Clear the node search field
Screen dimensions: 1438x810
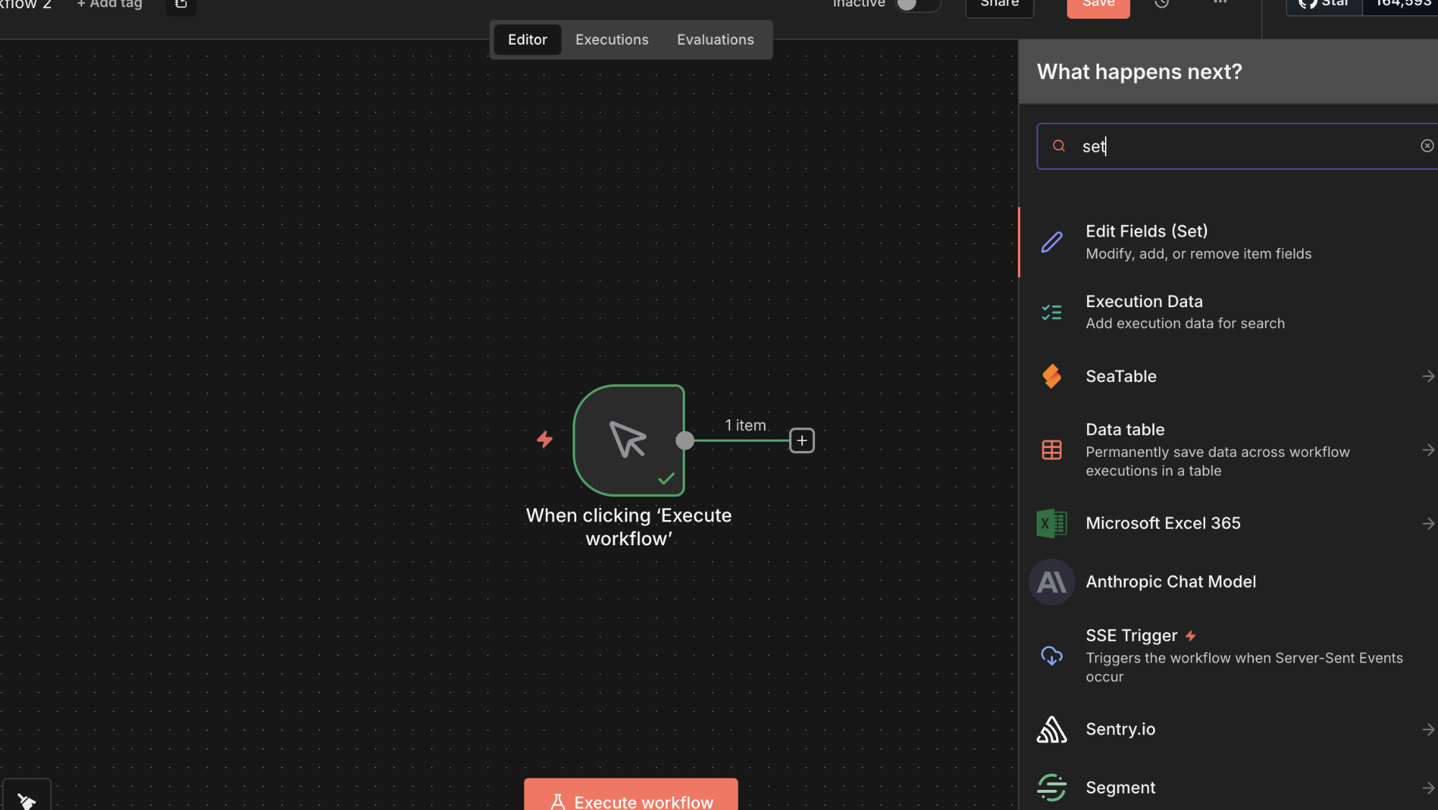coord(1427,146)
